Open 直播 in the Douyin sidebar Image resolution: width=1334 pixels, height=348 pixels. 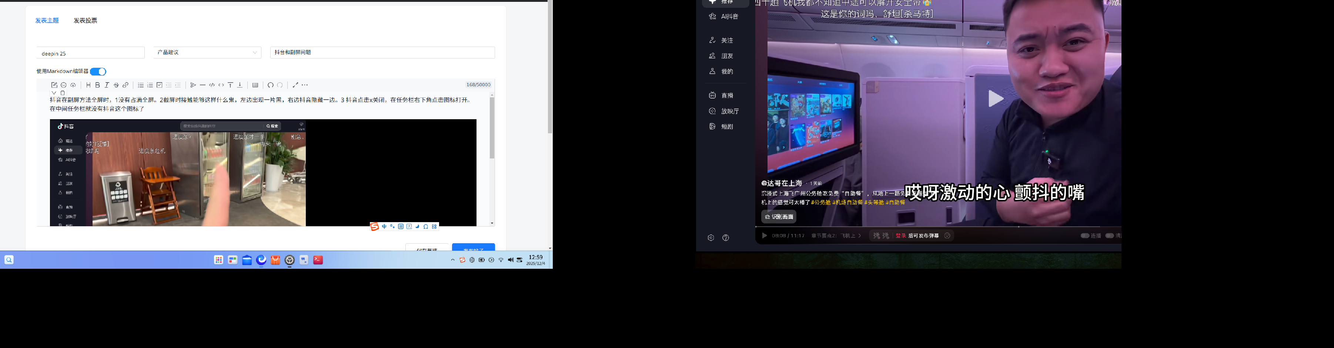tap(721, 95)
